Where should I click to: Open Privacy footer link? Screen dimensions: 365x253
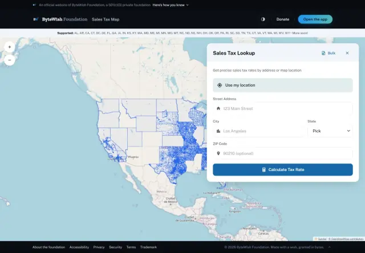(x=99, y=247)
